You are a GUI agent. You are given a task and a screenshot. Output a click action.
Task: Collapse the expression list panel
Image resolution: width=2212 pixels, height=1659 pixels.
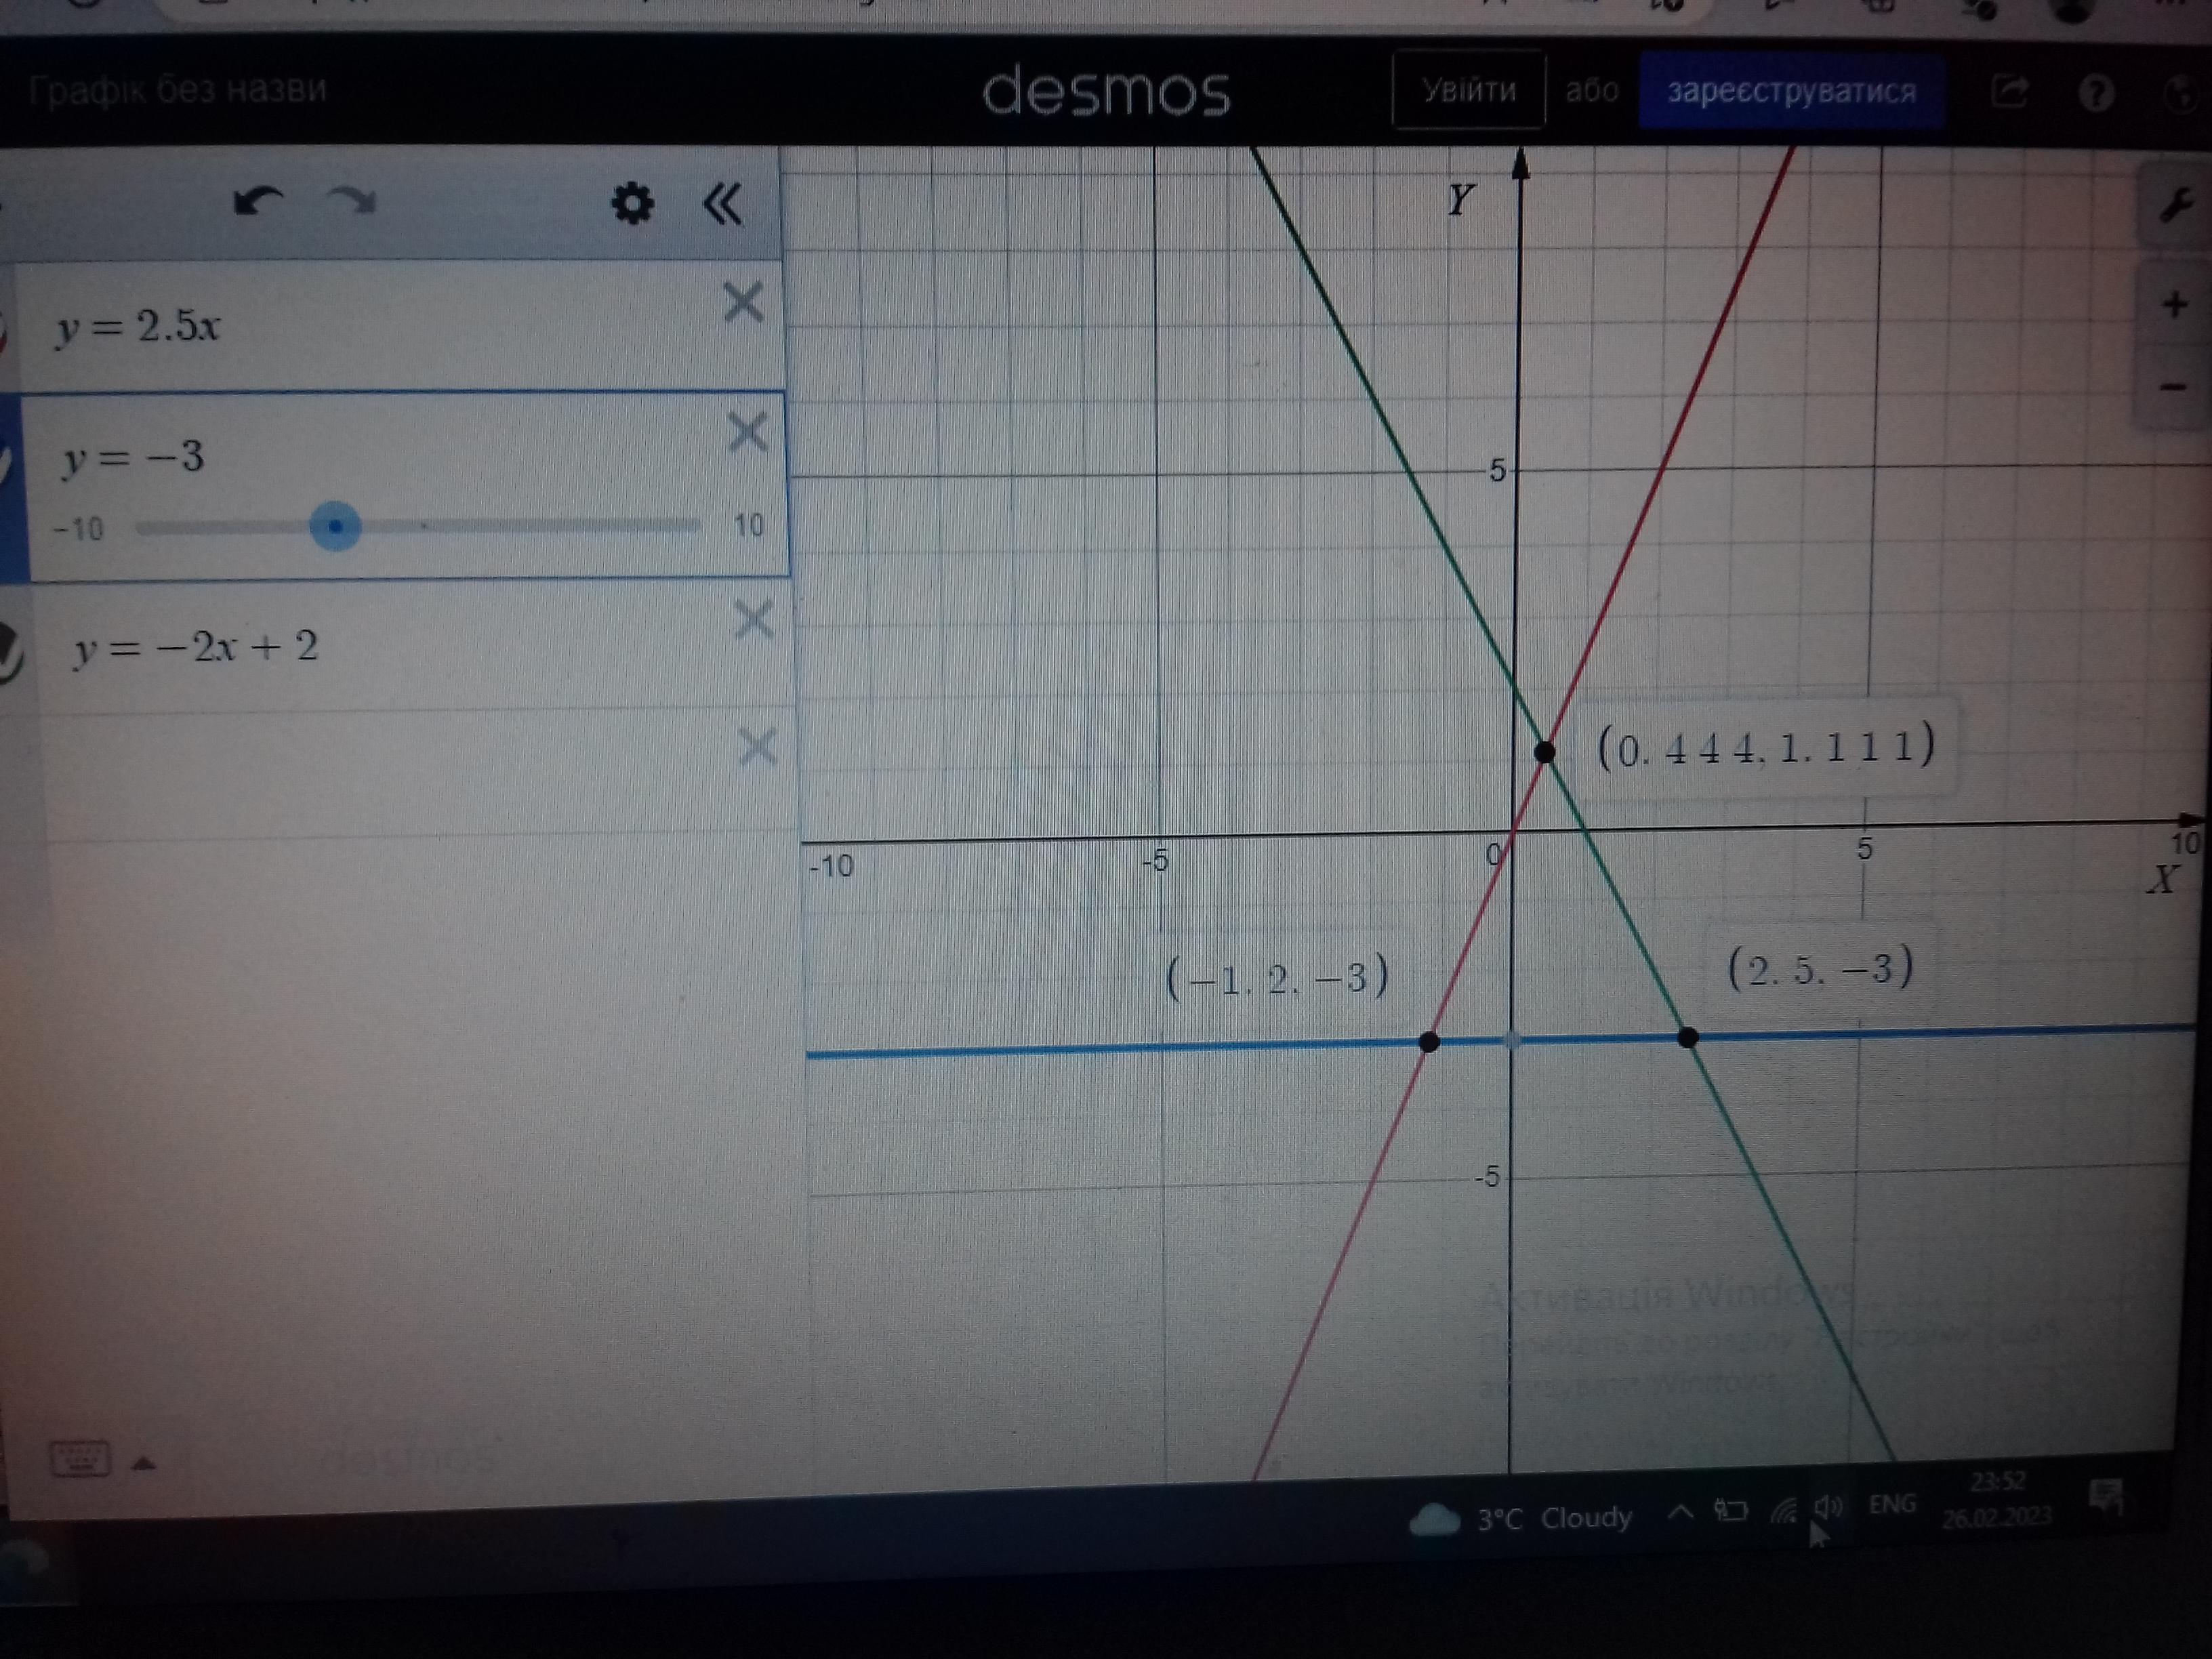[722, 204]
